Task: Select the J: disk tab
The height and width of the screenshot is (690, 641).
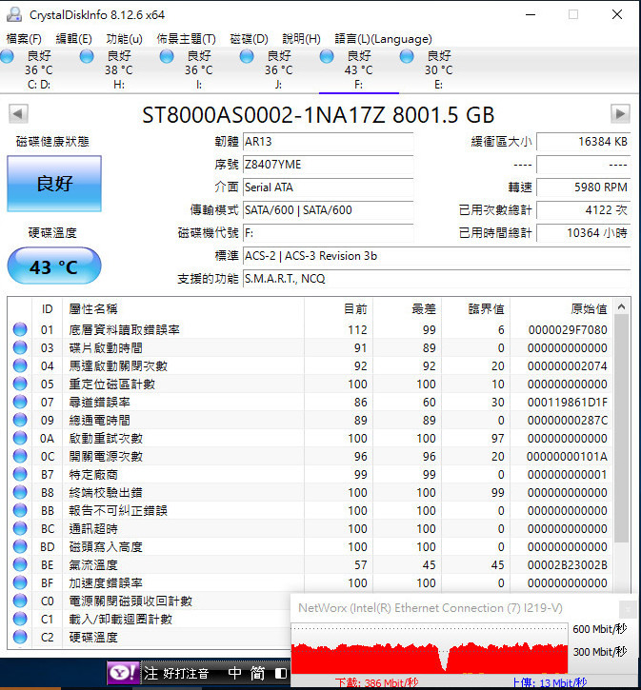Action: (279, 69)
